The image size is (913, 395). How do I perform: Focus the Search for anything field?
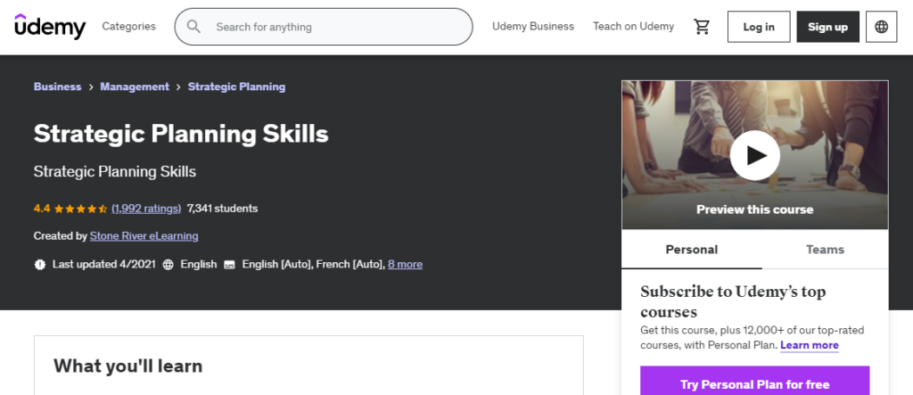pyautogui.click(x=324, y=27)
